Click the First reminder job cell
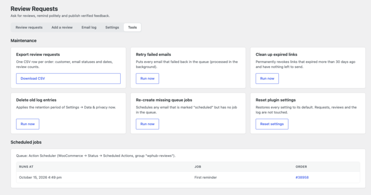This screenshot has width=371, height=195. (206, 178)
